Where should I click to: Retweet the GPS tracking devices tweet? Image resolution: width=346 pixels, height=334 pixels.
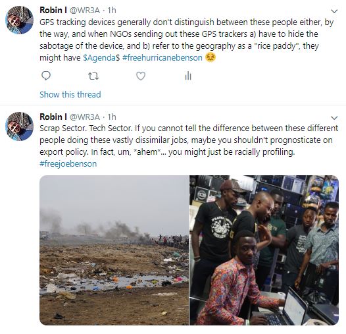point(93,76)
